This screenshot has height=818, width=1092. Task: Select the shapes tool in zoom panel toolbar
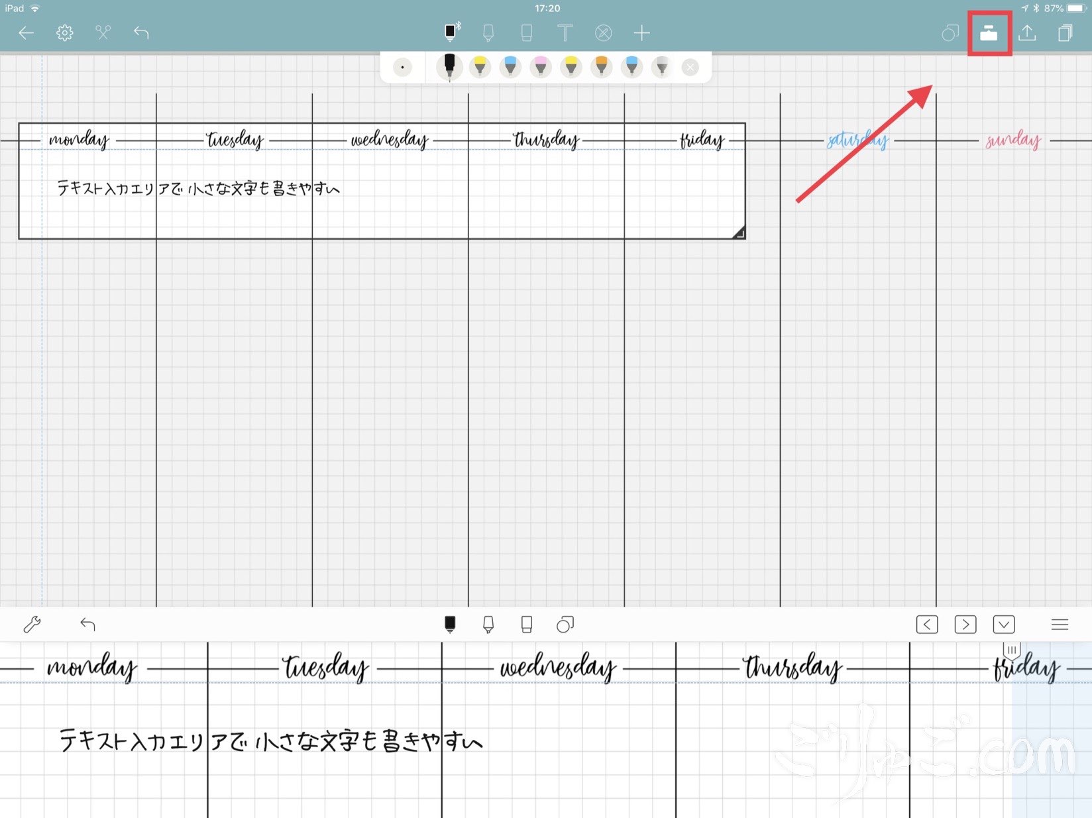click(x=565, y=624)
